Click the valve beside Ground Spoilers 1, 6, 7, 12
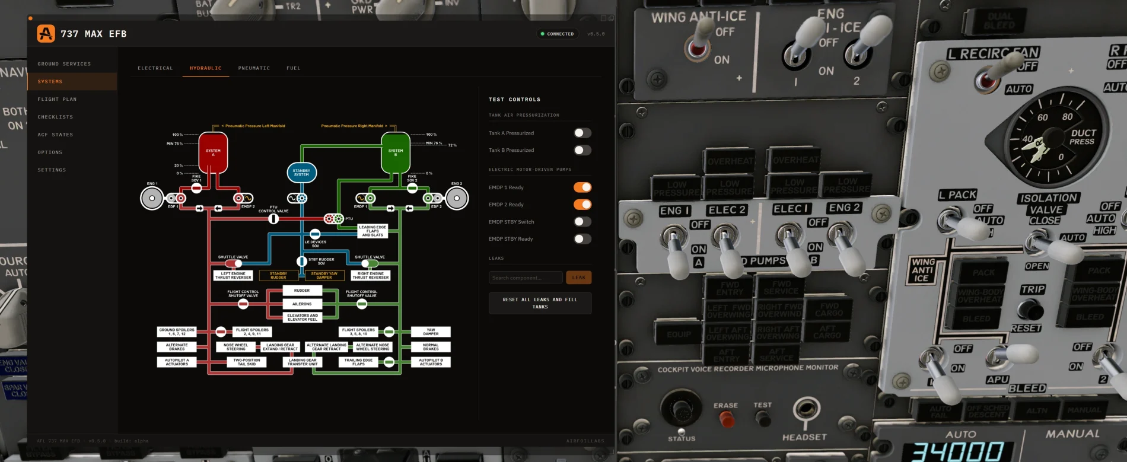 pyautogui.click(x=221, y=332)
